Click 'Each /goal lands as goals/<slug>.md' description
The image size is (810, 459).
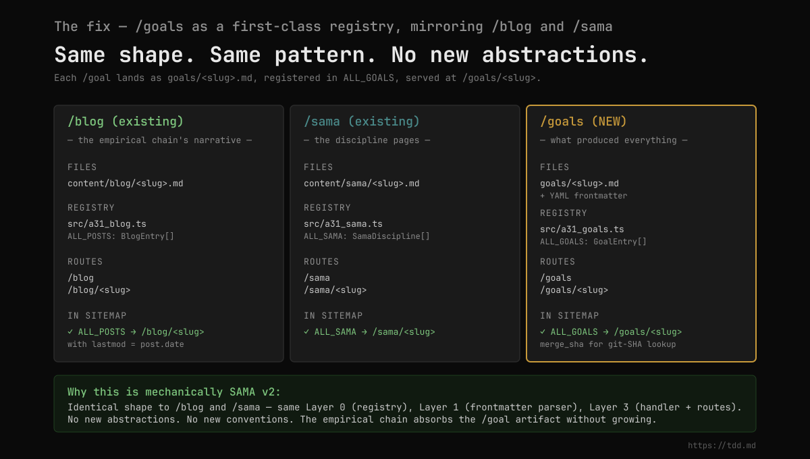298,78
